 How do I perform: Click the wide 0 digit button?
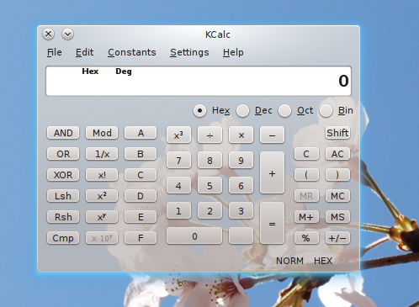point(194,236)
